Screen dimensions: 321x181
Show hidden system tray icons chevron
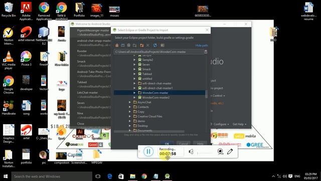(x=273, y=176)
